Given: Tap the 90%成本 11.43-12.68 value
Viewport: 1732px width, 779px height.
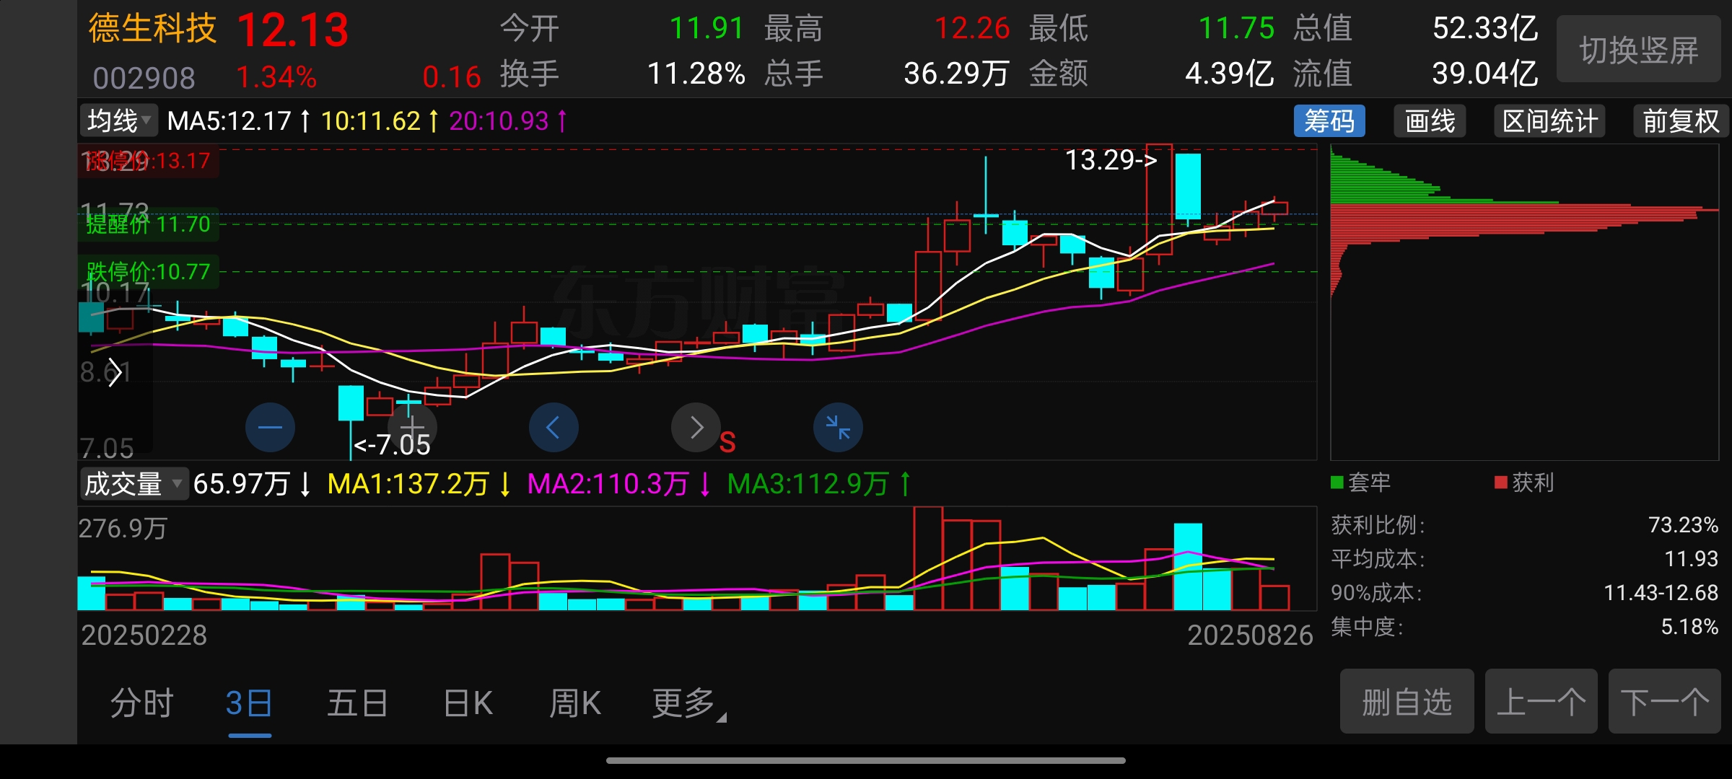Looking at the screenshot, I should [1661, 593].
